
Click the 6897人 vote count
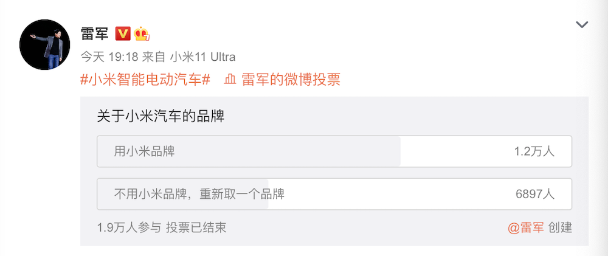(534, 195)
